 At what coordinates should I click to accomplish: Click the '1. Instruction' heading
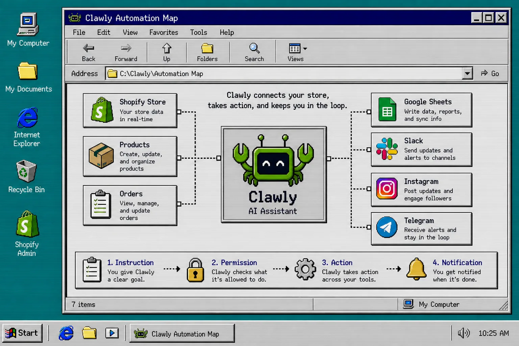pyautogui.click(x=130, y=263)
